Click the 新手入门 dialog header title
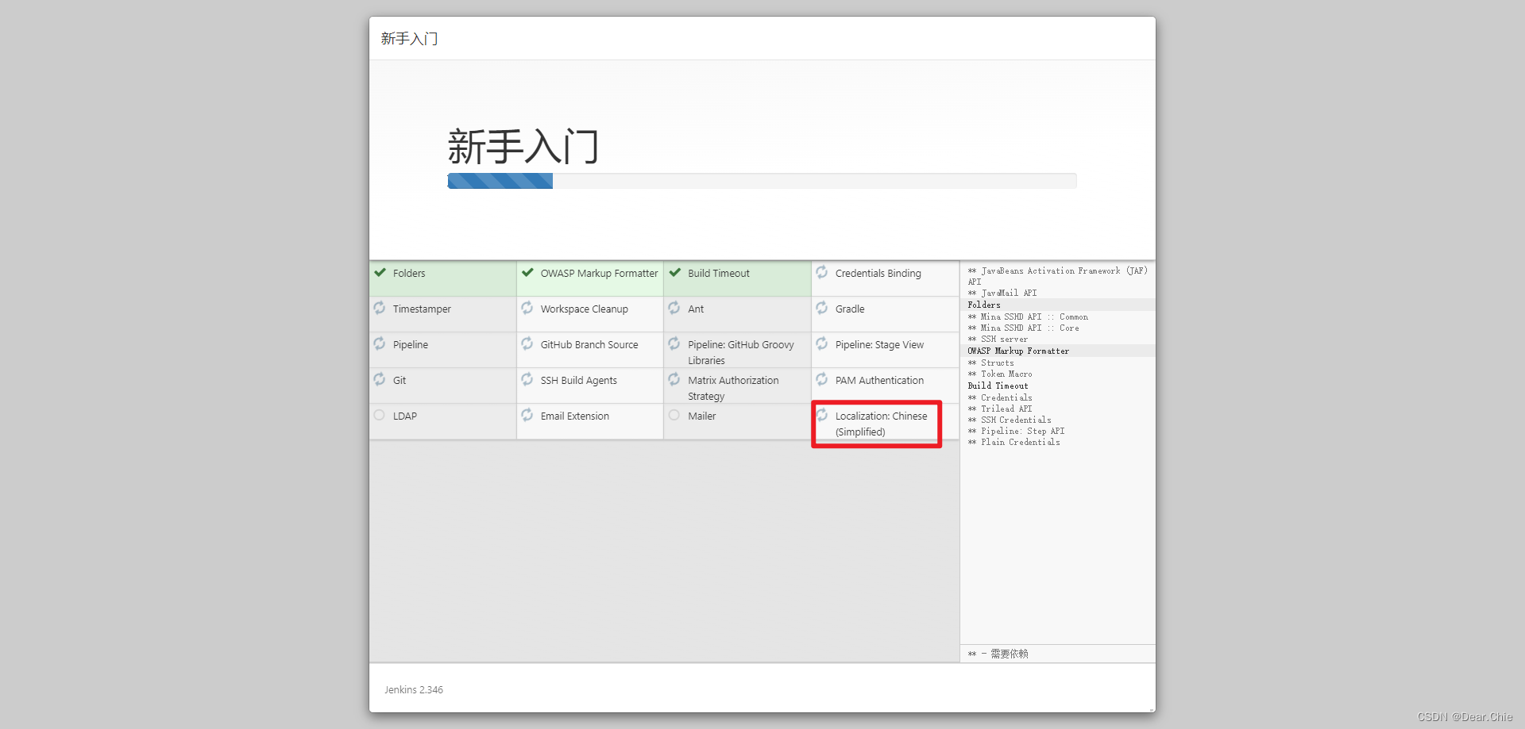 click(x=409, y=39)
